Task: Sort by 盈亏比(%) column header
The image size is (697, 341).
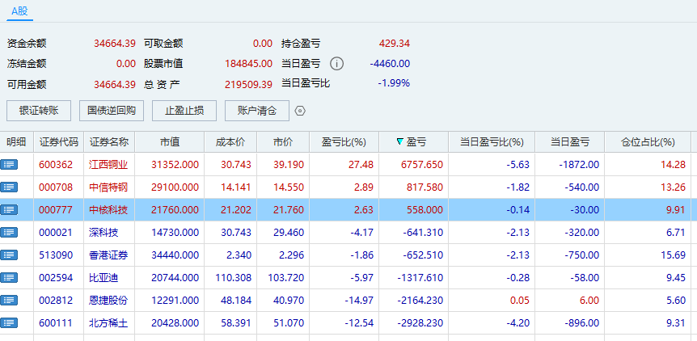Action: [344, 142]
